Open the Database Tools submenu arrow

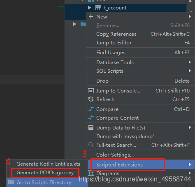(190, 62)
